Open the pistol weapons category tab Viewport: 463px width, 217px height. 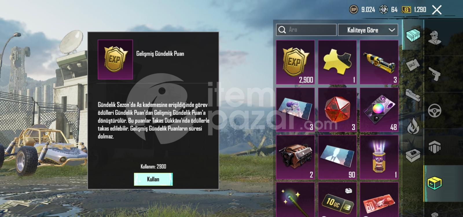point(435,74)
